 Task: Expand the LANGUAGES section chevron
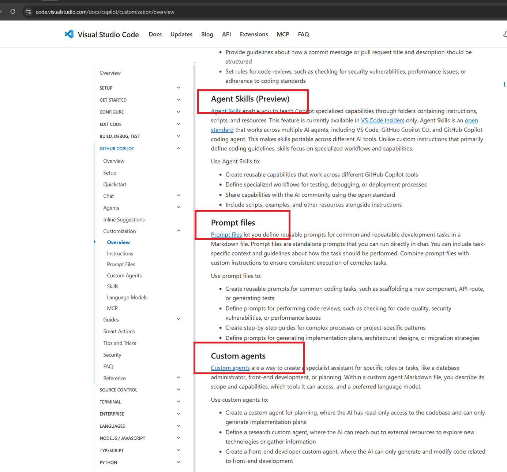click(179, 426)
